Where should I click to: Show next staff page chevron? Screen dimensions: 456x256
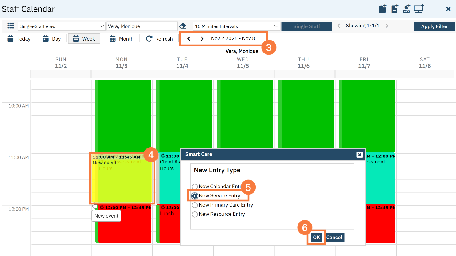coord(387,26)
